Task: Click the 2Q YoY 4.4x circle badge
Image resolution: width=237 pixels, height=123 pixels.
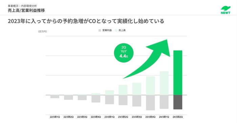Action: click(124, 53)
